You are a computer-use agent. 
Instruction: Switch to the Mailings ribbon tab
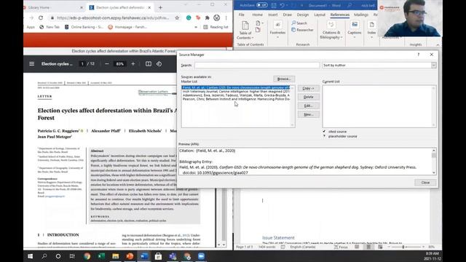pyautogui.click(x=361, y=15)
